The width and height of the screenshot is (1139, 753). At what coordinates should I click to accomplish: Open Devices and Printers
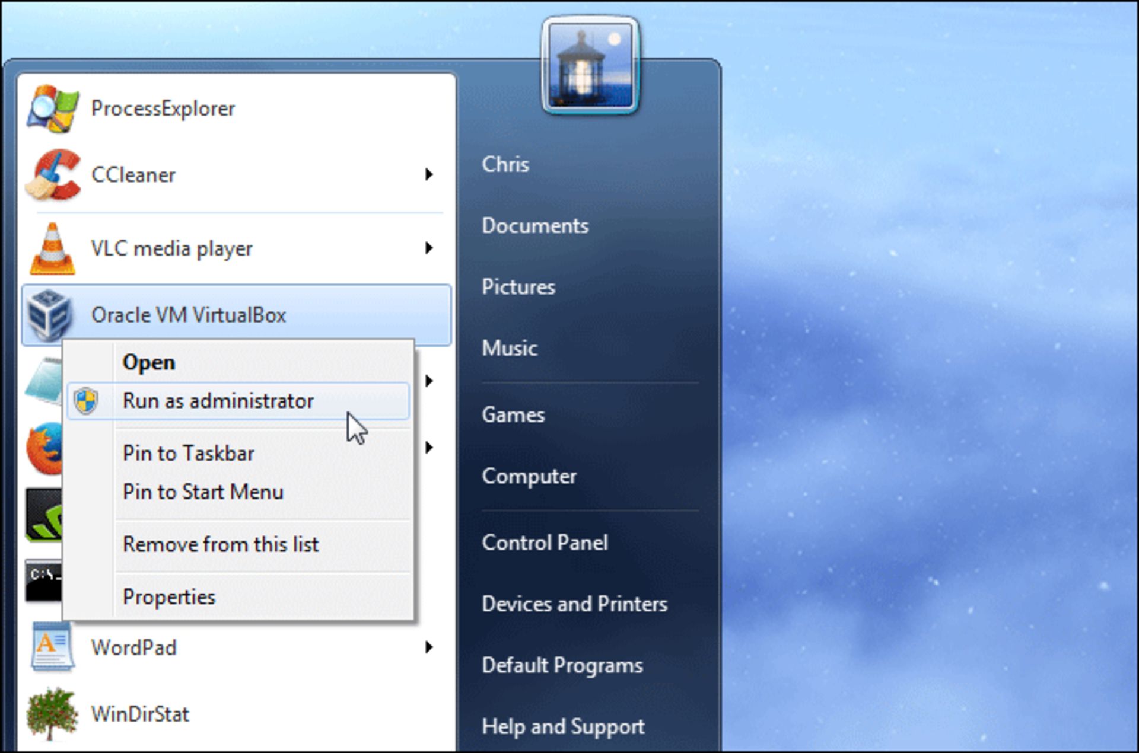pyautogui.click(x=574, y=604)
